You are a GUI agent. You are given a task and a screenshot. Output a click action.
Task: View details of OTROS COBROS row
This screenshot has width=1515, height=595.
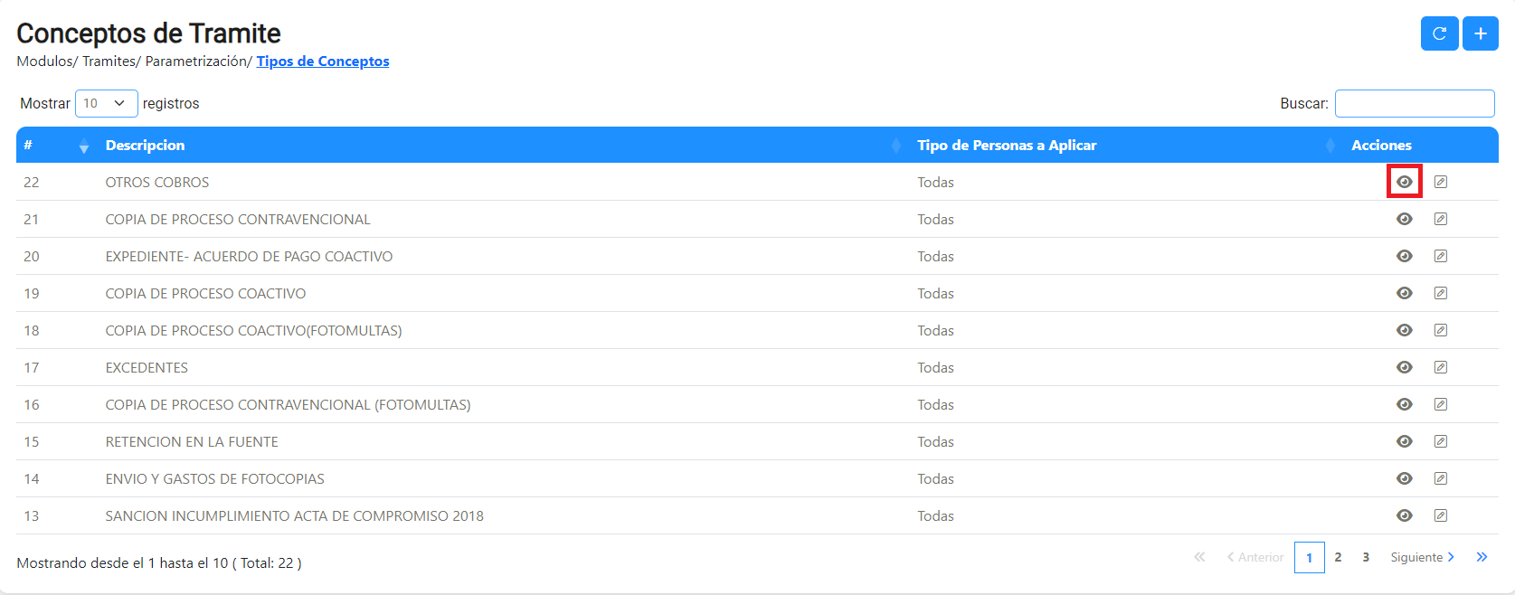click(x=1405, y=182)
